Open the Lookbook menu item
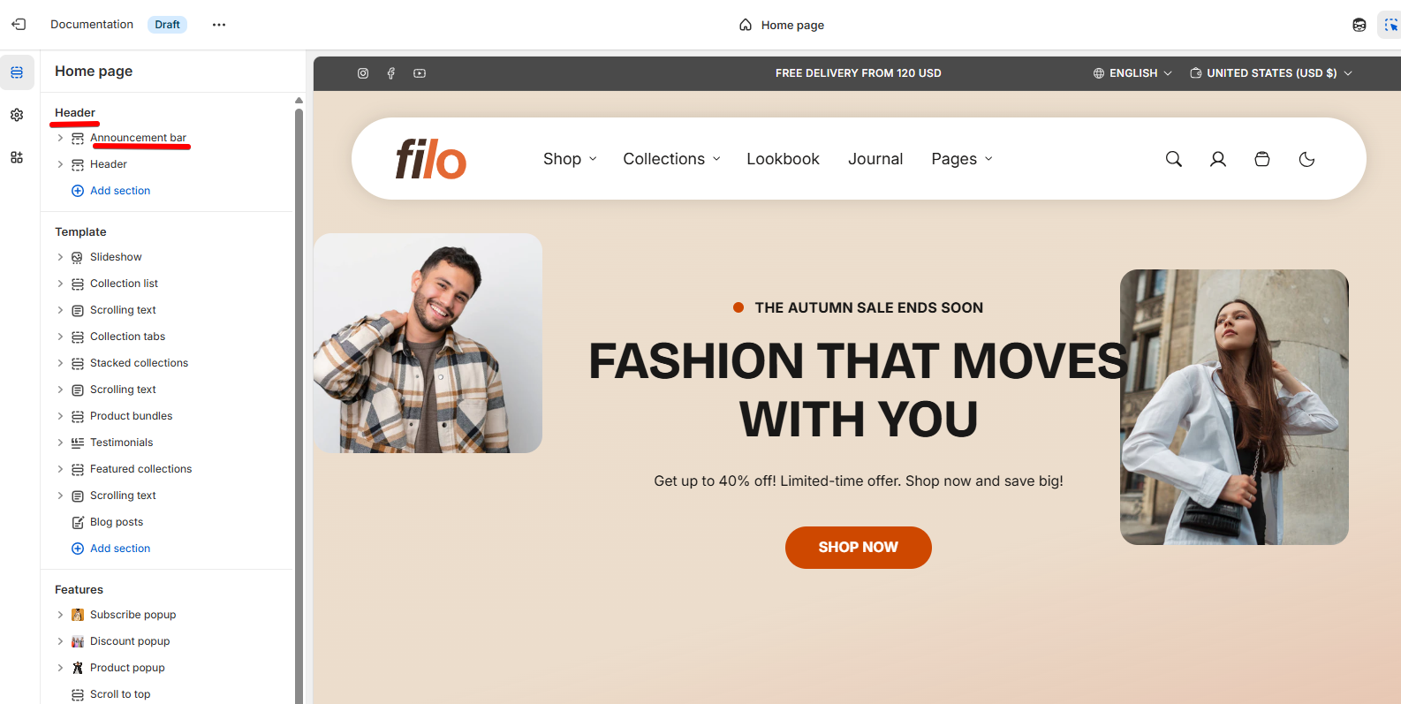The width and height of the screenshot is (1401, 704). pos(783,159)
